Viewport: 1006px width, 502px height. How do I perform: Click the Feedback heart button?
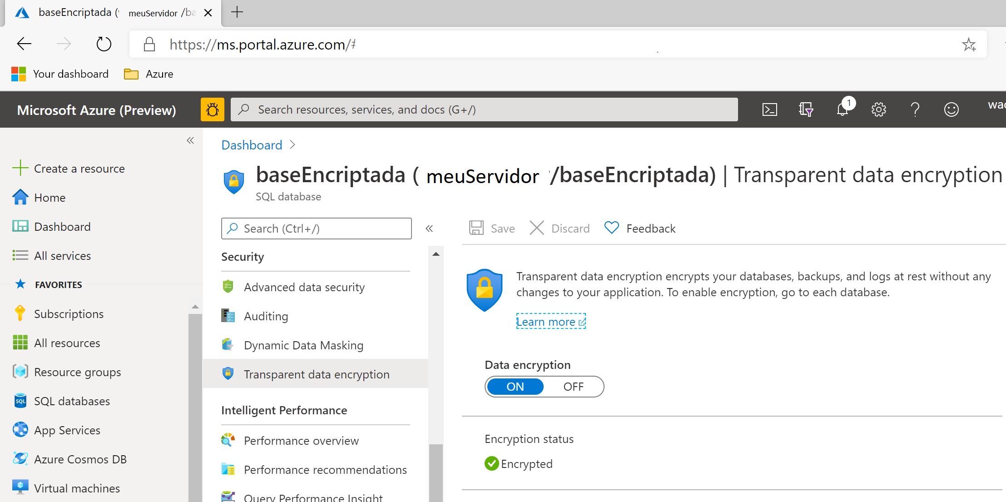(640, 228)
